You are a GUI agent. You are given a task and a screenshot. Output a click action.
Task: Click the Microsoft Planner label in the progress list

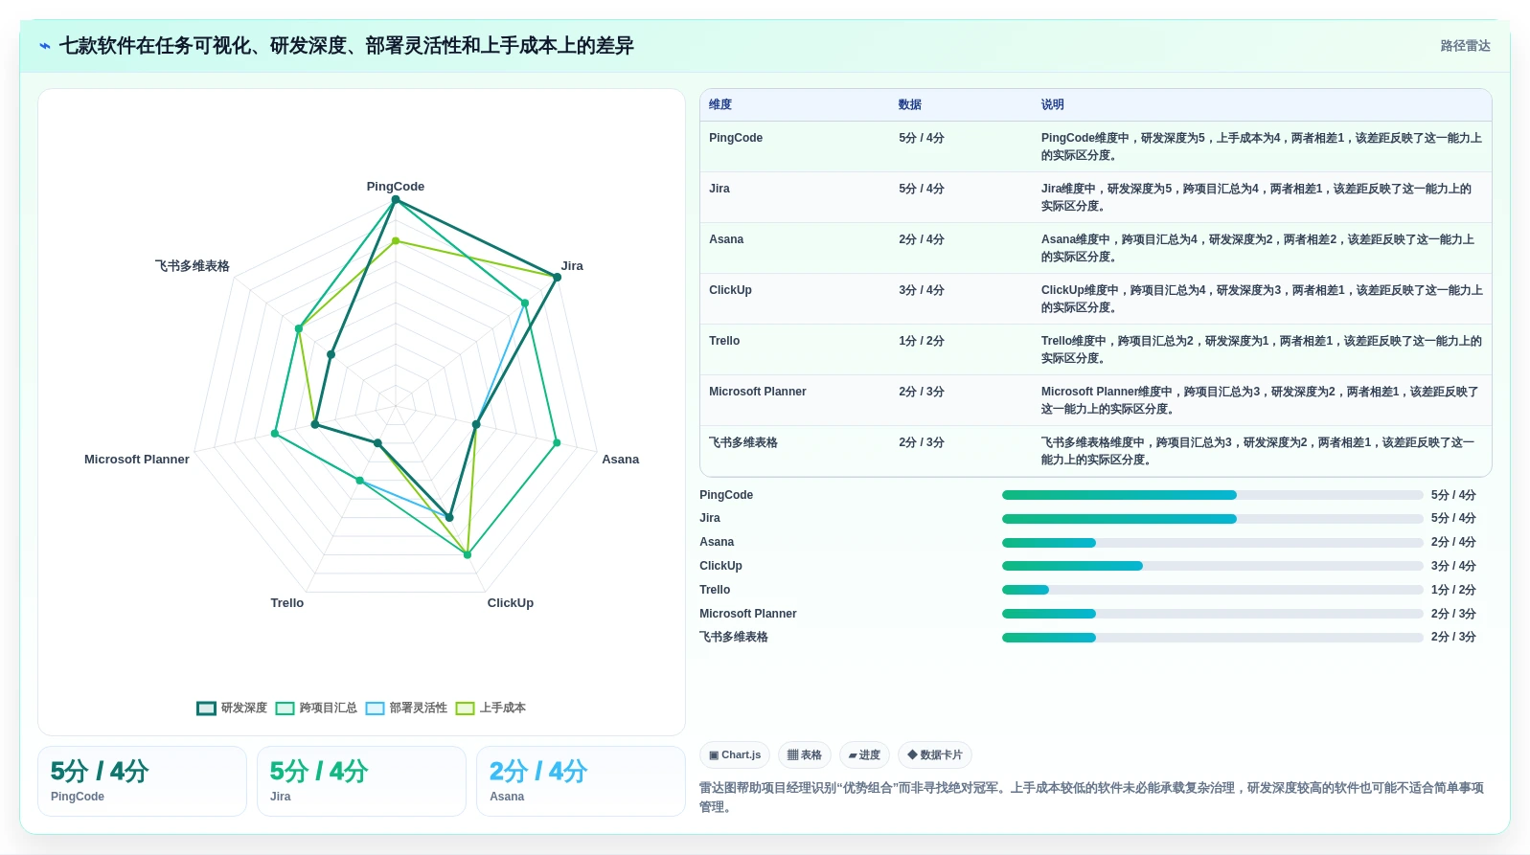click(748, 614)
